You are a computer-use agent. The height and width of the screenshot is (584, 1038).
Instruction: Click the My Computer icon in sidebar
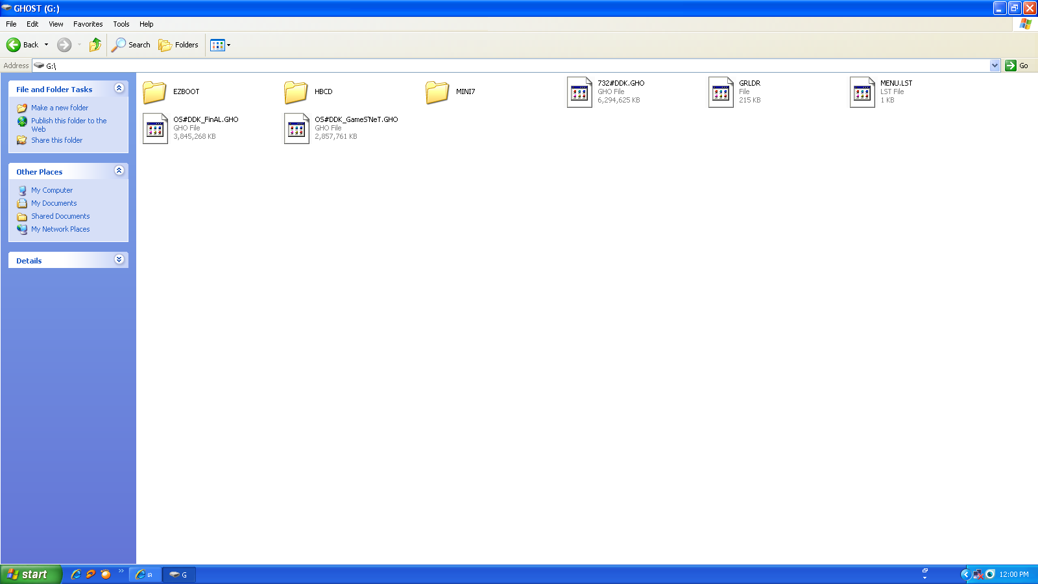22,191
